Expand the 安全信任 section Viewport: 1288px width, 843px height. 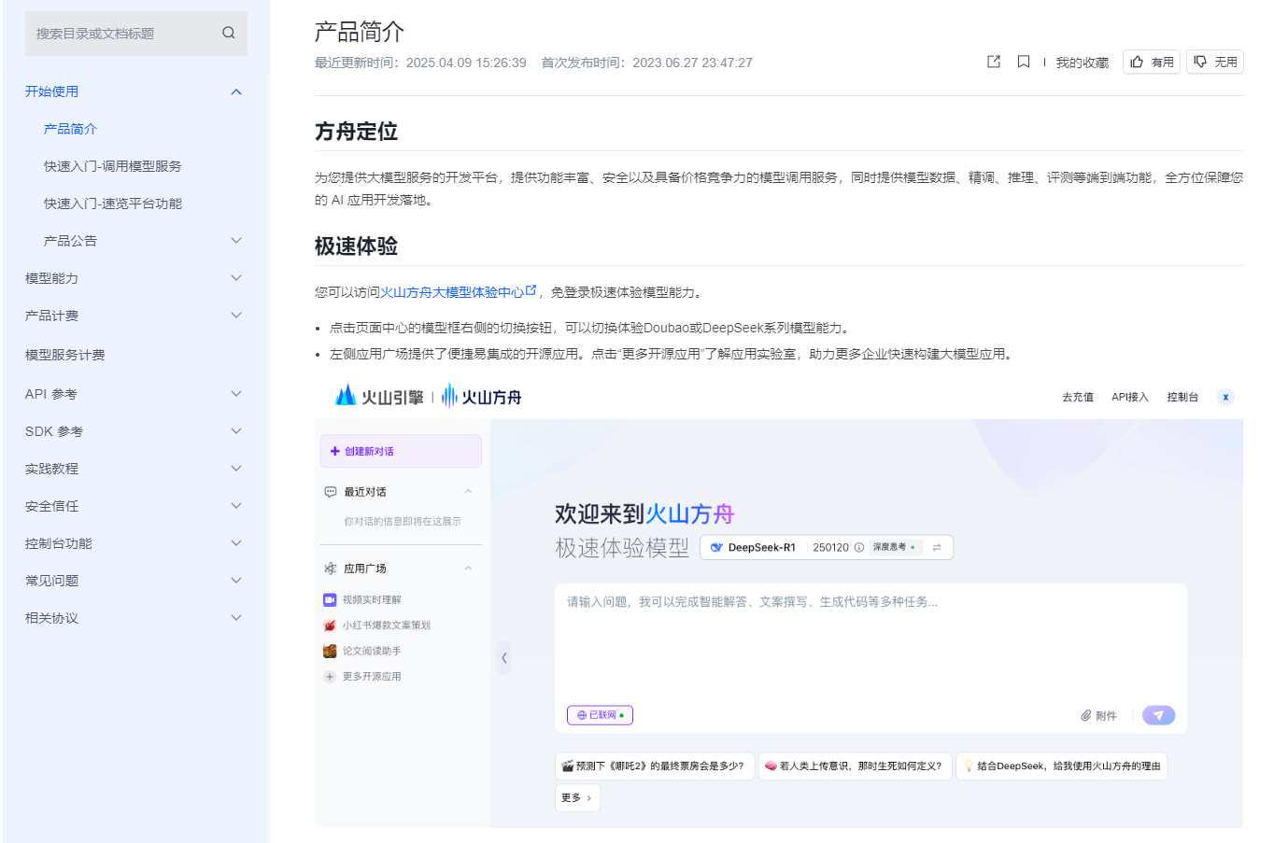click(x=236, y=506)
